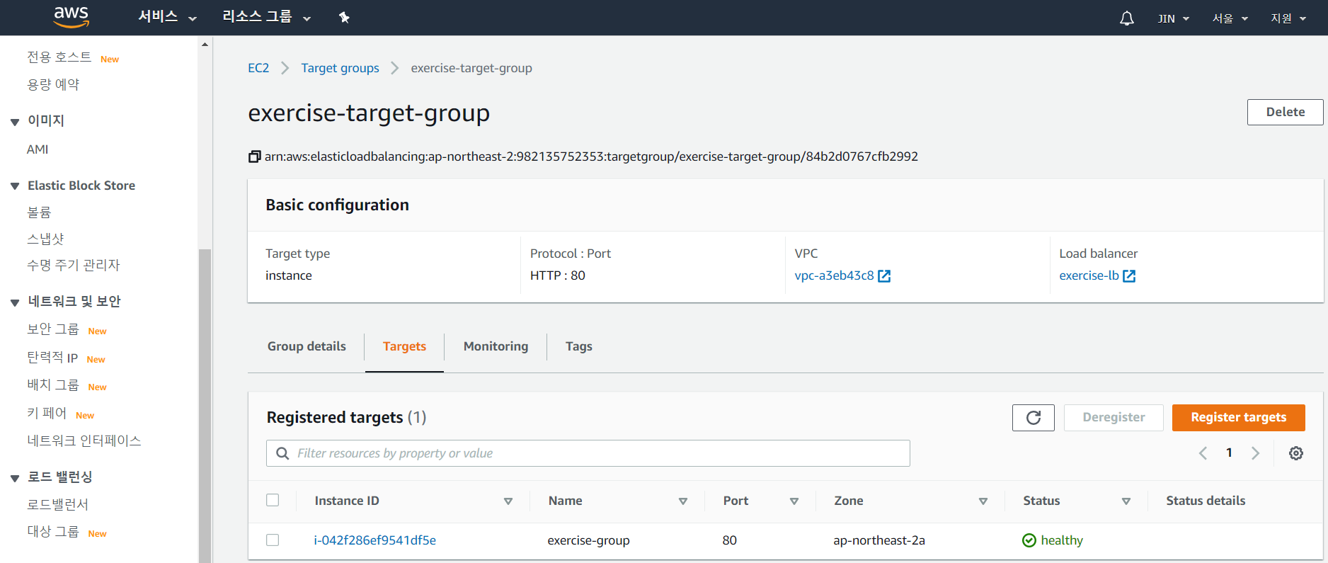Open the JIN account dropdown

(x=1173, y=18)
